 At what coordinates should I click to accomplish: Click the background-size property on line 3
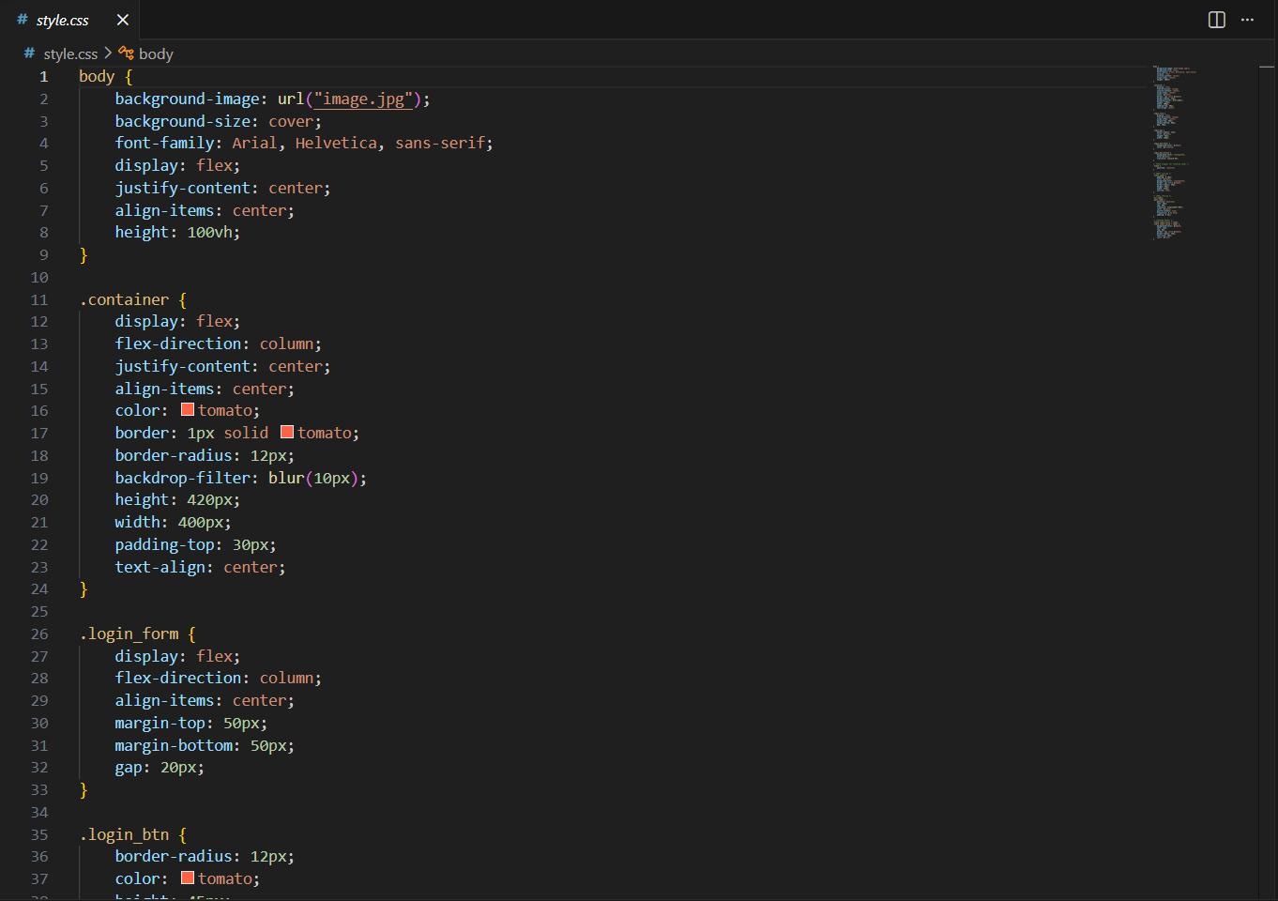183,122
